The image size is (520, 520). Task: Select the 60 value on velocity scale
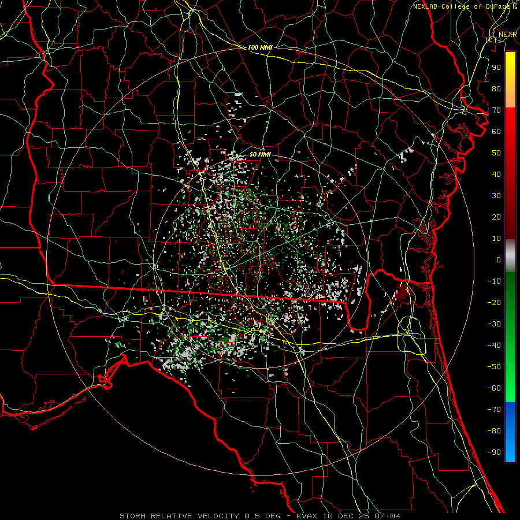click(x=496, y=132)
